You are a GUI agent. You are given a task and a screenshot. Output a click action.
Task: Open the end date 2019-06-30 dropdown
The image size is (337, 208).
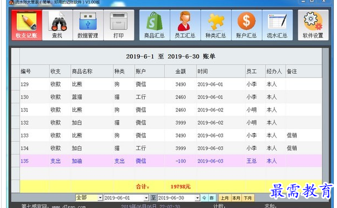click(197, 198)
